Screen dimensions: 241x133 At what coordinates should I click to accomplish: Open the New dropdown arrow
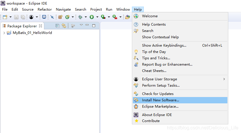click(x=10, y=17)
